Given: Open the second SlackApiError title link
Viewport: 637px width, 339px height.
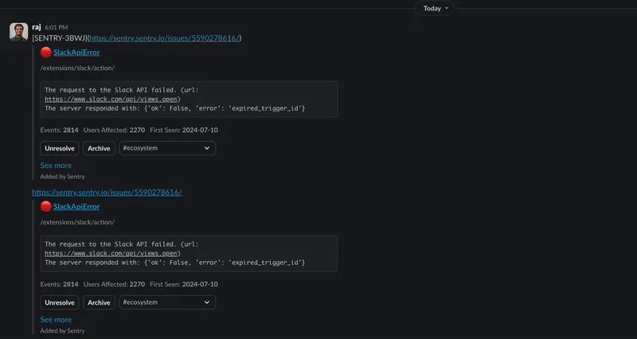Looking at the screenshot, I should pyautogui.click(x=76, y=207).
